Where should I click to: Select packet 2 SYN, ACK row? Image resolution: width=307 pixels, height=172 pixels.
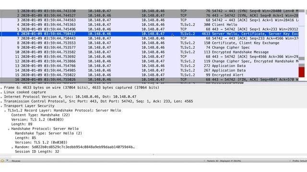(149, 15)
